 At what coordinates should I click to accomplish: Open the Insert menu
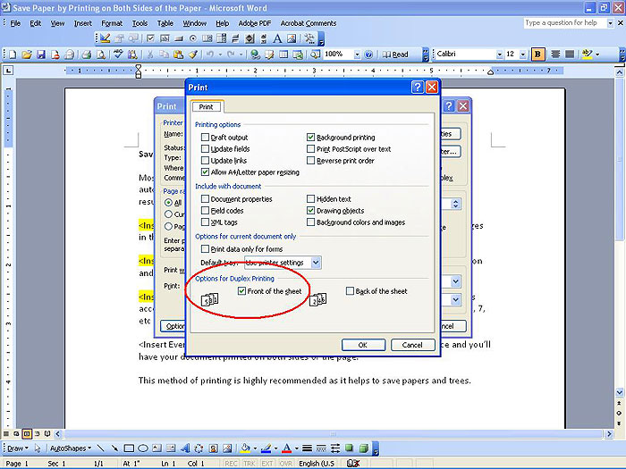click(x=82, y=23)
